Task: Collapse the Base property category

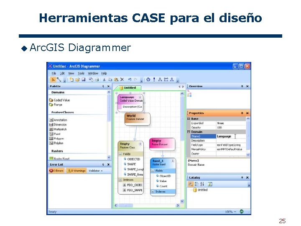Action: click(x=189, y=119)
